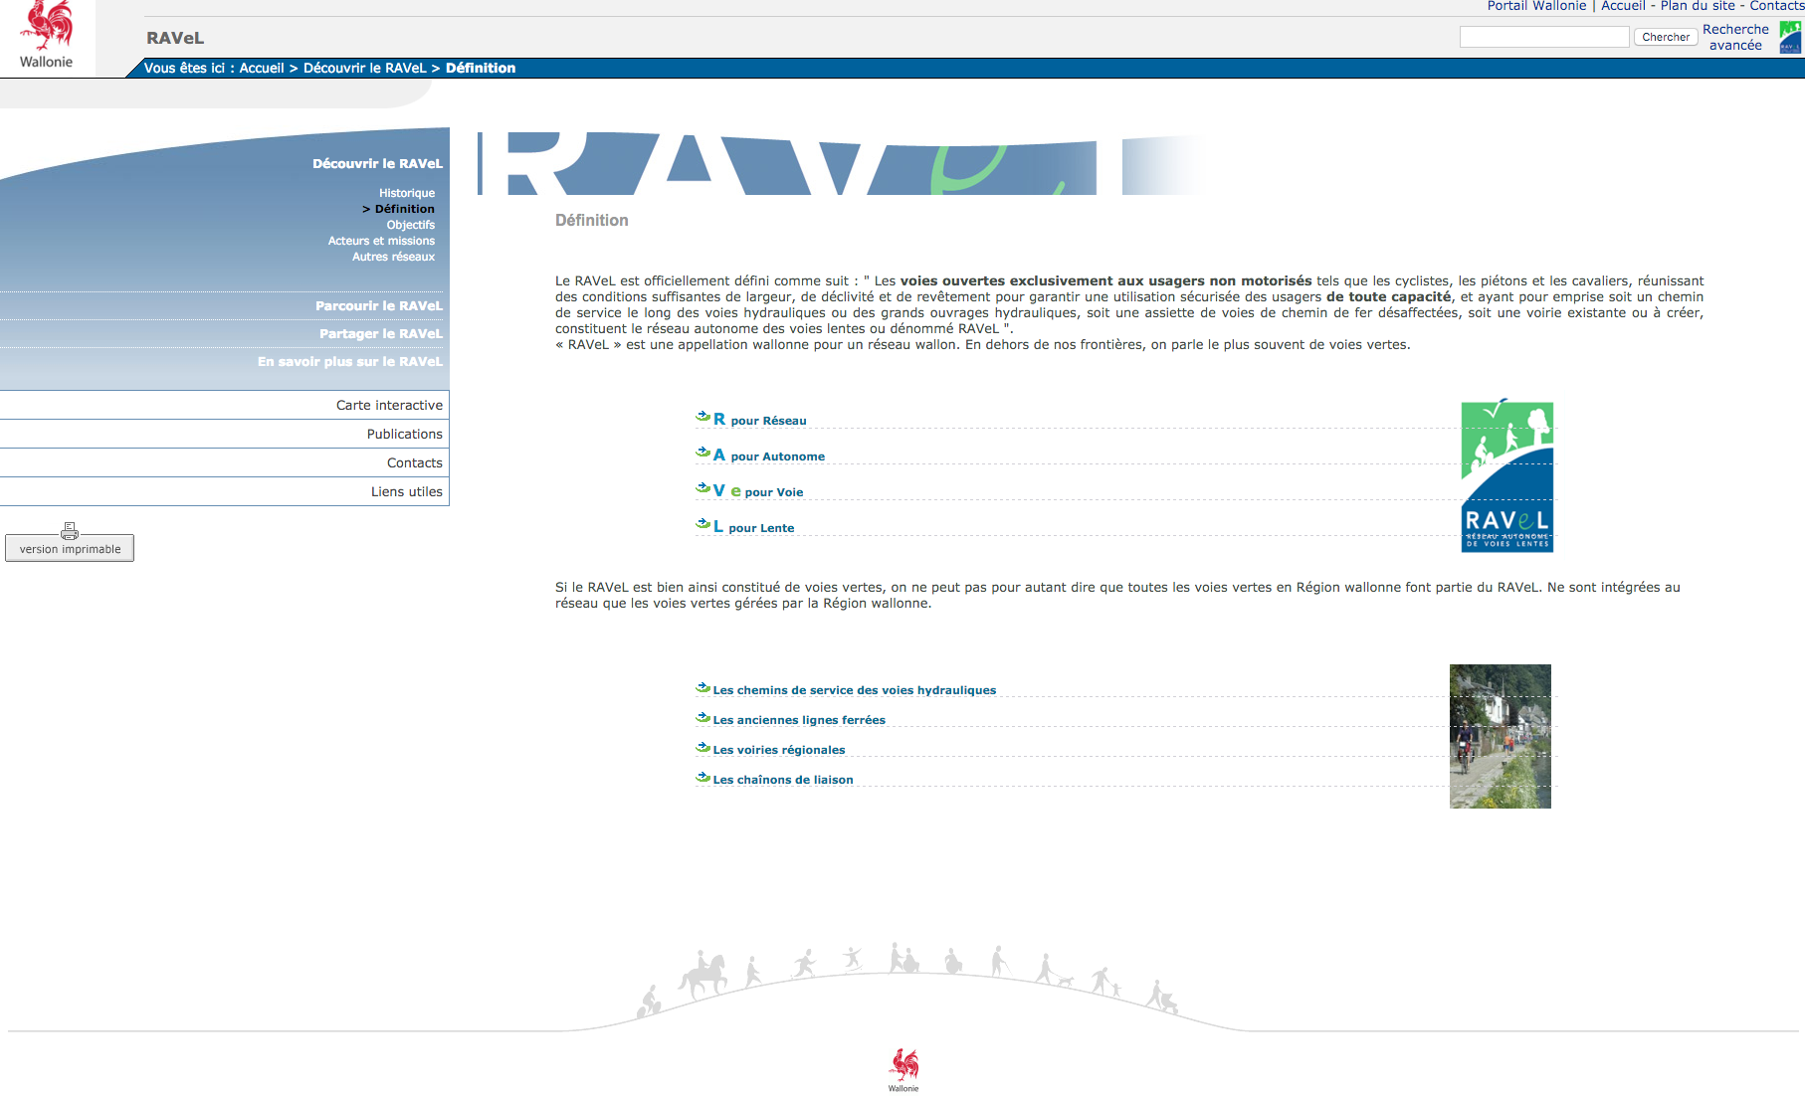Viewport: 1805px width, 1096px height.
Task: Open the RAVeL green and blue logo image
Action: click(1506, 475)
